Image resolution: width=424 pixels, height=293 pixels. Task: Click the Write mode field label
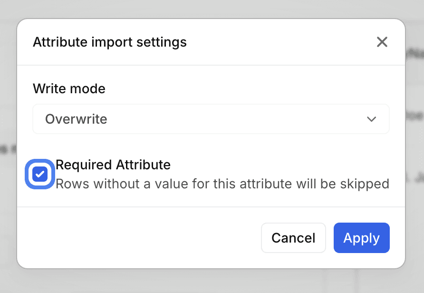(x=69, y=88)
